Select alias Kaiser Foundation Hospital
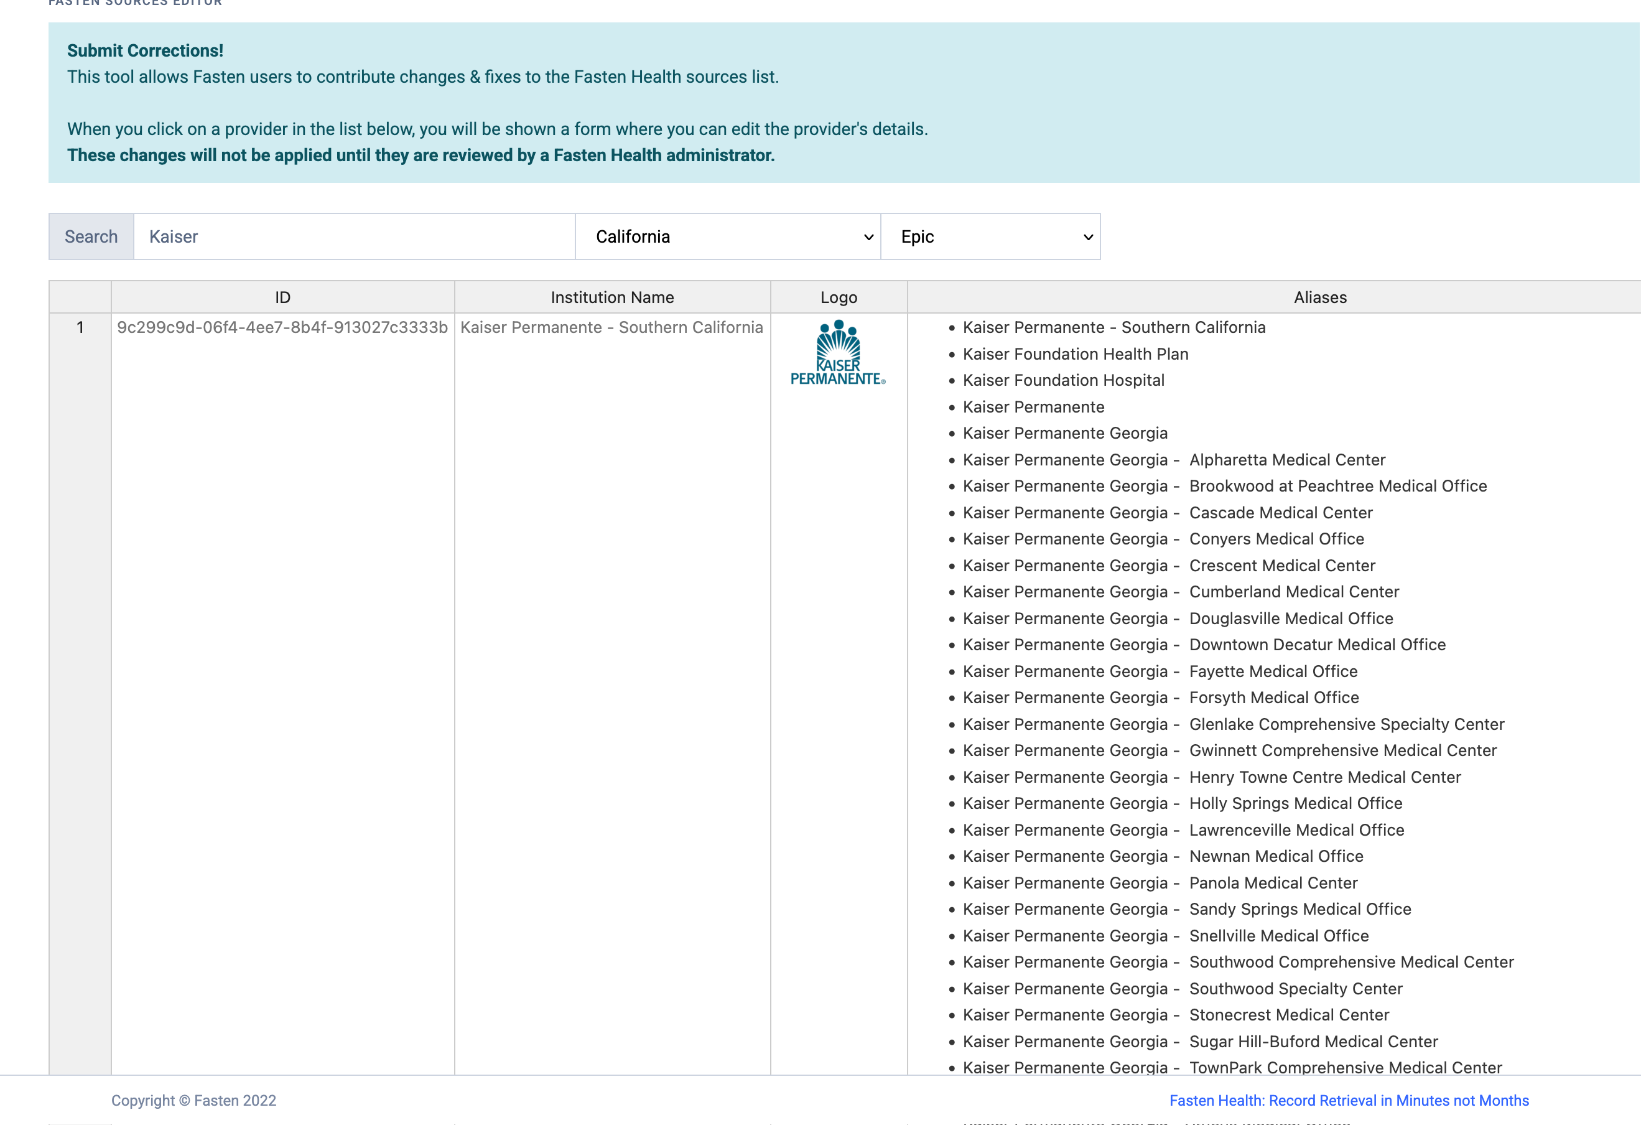1641x1125 pixels. coord(1063,380)
